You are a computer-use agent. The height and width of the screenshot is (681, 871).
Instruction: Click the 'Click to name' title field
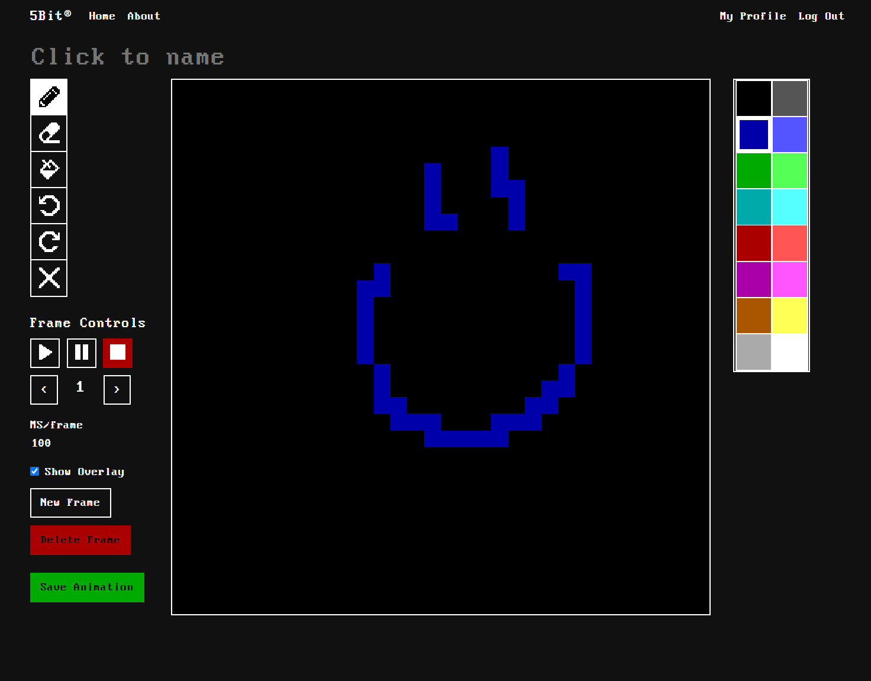128,57
